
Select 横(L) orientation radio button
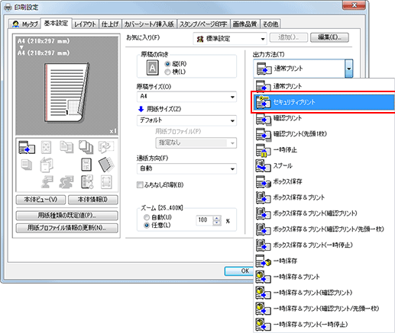[x=167, y=72]
